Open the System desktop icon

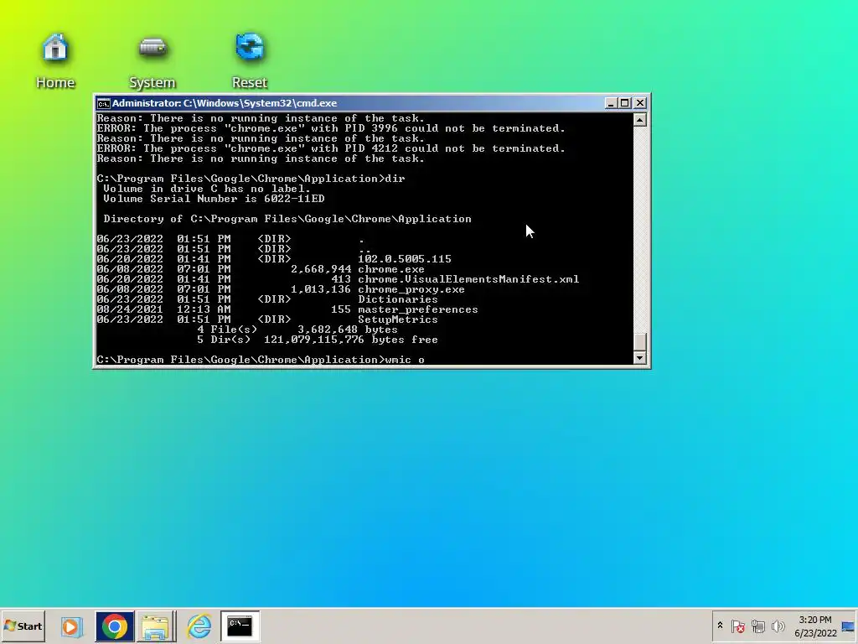click(x=152, y=60)
